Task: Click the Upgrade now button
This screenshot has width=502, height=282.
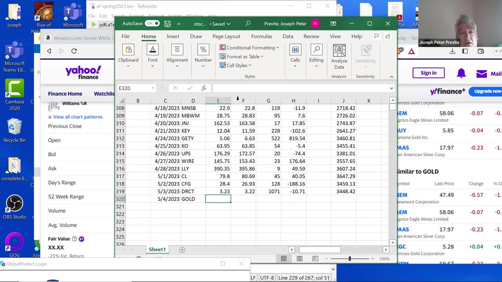Action: click(487, 91)
